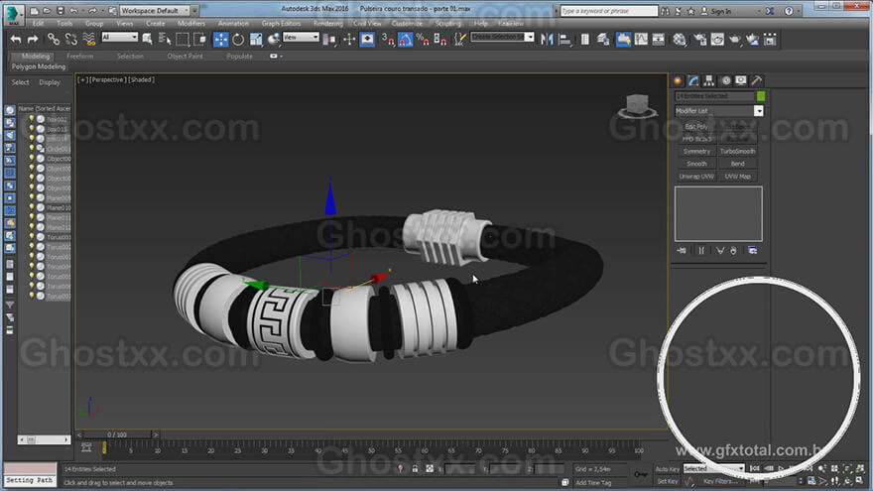Open the Curve Editor icon
873x491 pixels.
[x=641, y=39]
